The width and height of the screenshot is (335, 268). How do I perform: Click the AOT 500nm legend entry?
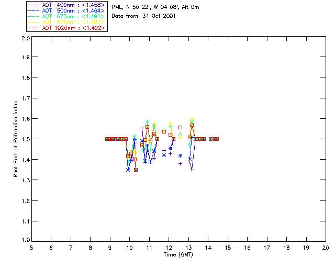pos(66,10)
